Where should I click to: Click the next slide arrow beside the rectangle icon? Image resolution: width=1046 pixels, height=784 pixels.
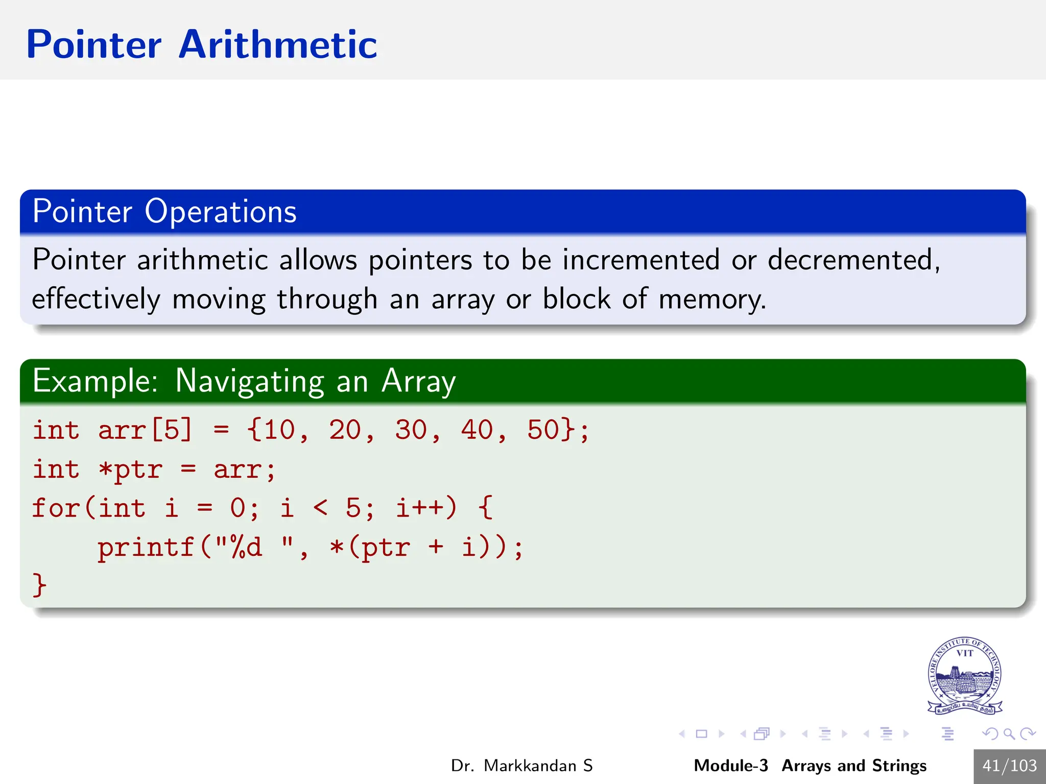click(721, 734)
